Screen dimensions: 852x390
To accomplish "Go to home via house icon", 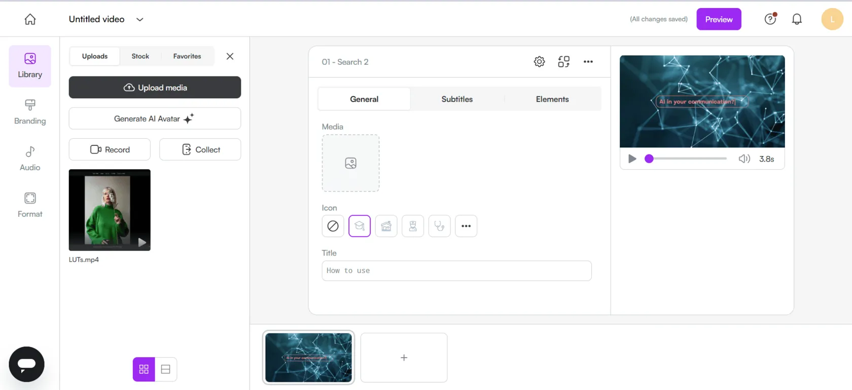I will click(30, 19).
